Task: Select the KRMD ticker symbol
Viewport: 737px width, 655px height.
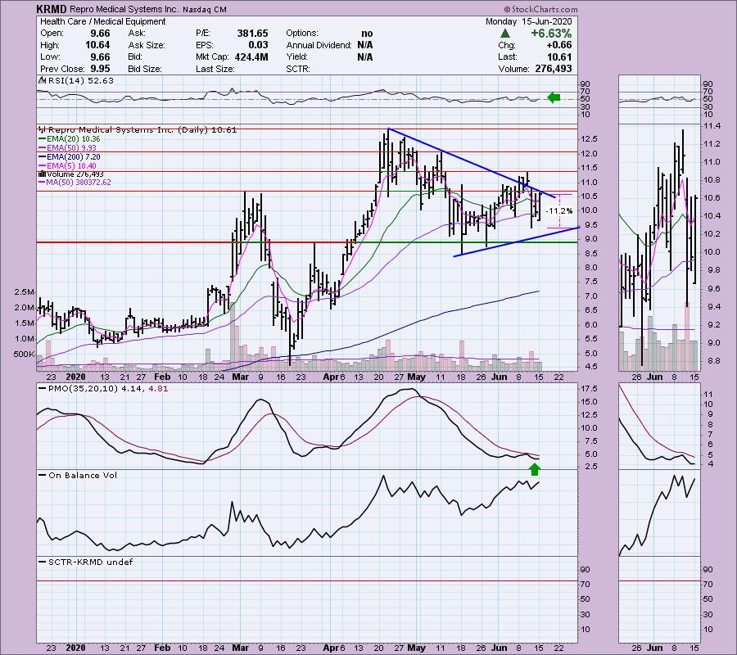Action: 52,9
